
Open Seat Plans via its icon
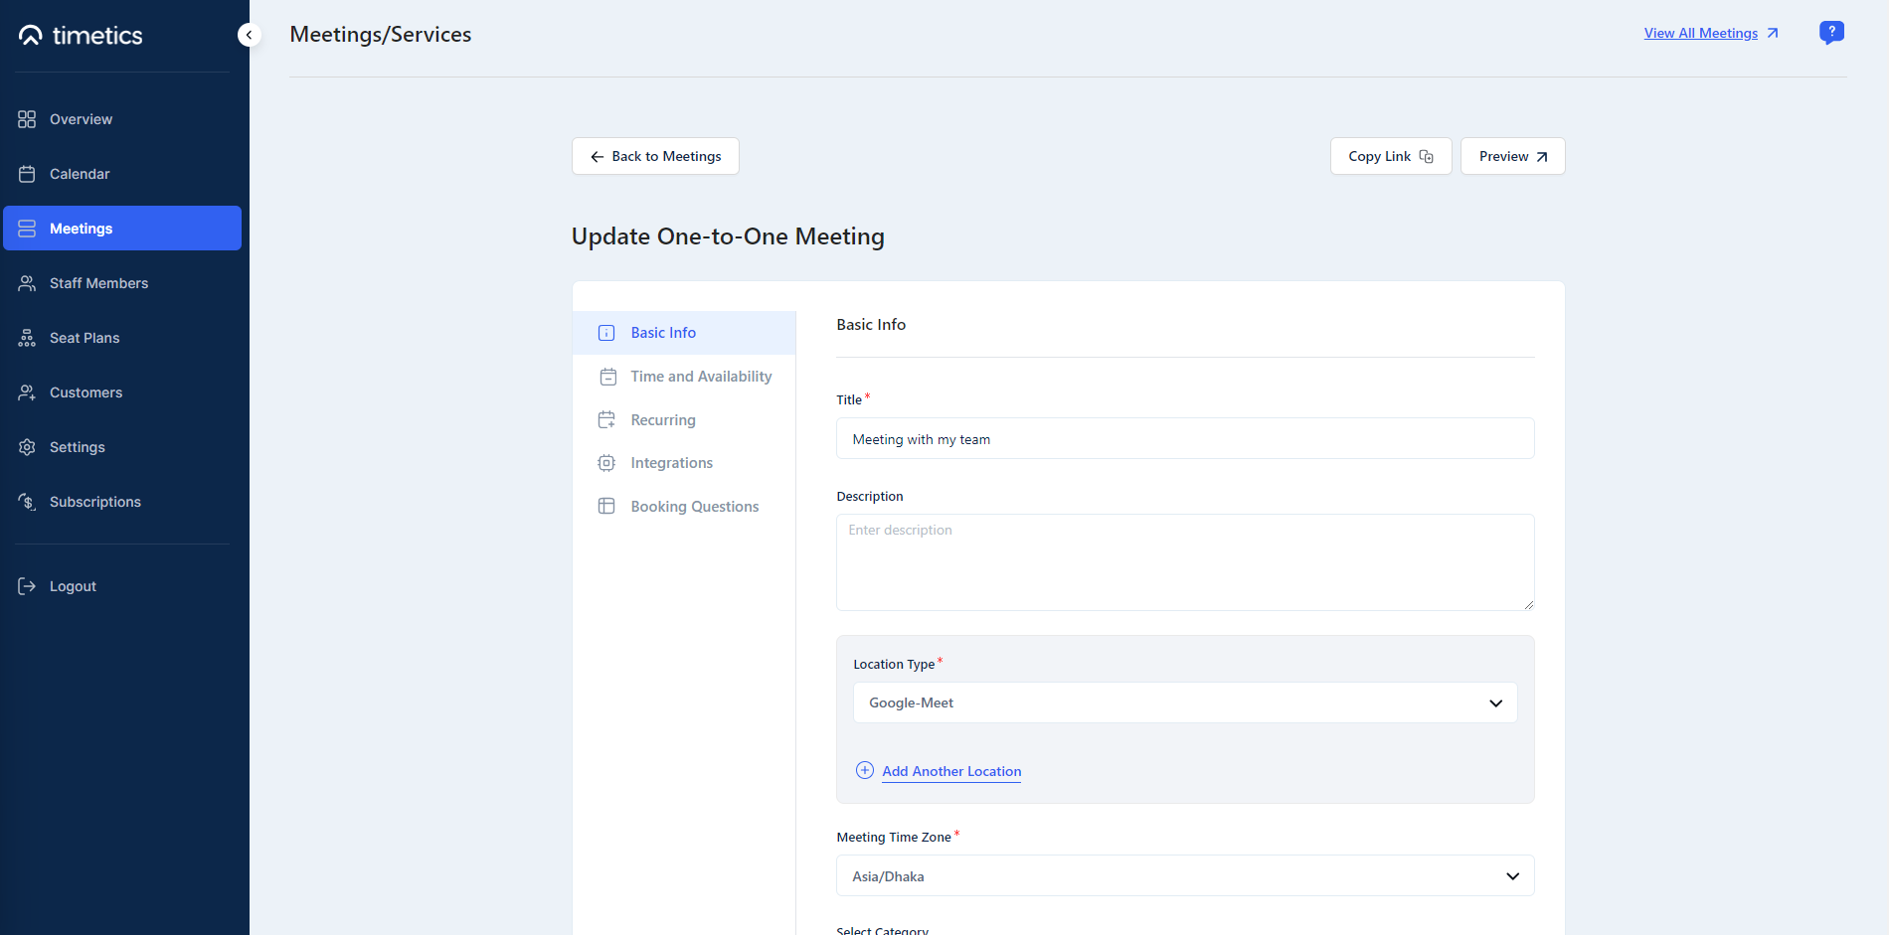(x=27, y=337)
